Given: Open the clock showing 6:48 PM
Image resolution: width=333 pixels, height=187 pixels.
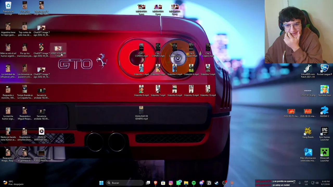Looking at the screenshot, I should [x=326, y=183].
